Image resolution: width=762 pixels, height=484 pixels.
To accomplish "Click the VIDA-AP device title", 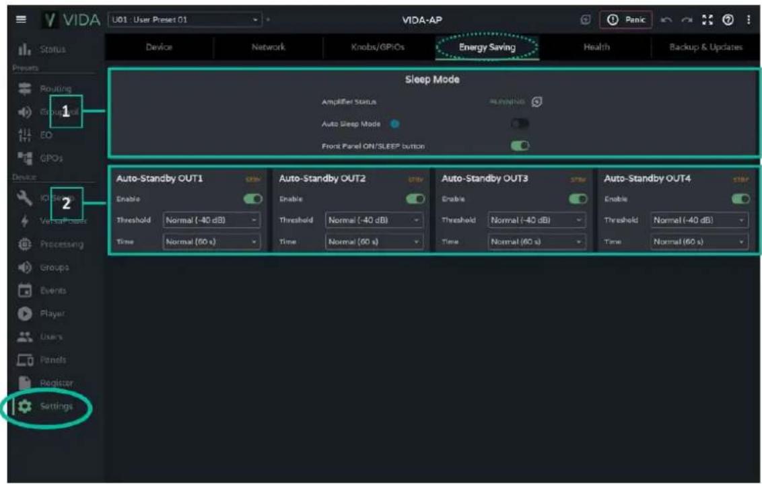I will 422,20.
